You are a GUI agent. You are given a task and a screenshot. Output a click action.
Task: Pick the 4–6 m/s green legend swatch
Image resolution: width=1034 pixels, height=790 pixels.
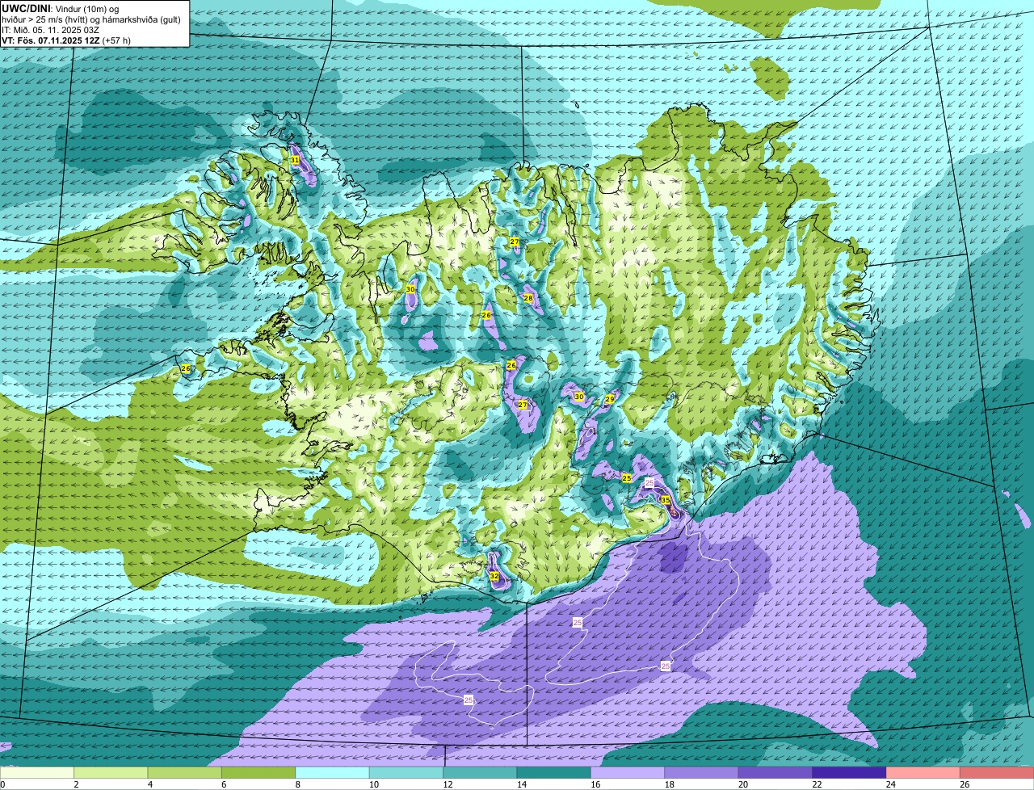click(185, 772)
